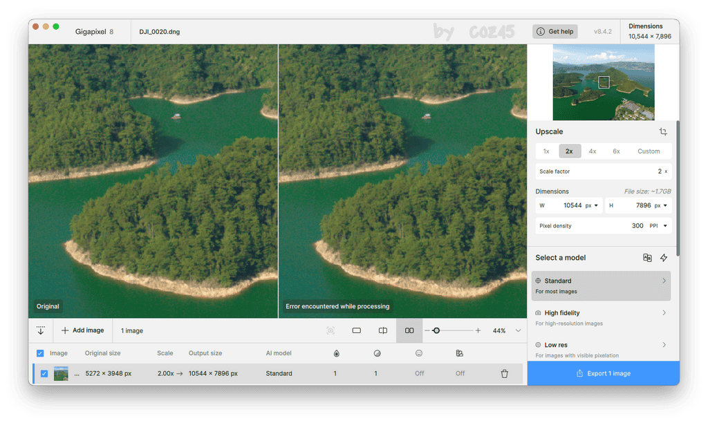Click the arrow between 2.00x and output size
This screenshot has height=423, width=708.
pos(179,373)
